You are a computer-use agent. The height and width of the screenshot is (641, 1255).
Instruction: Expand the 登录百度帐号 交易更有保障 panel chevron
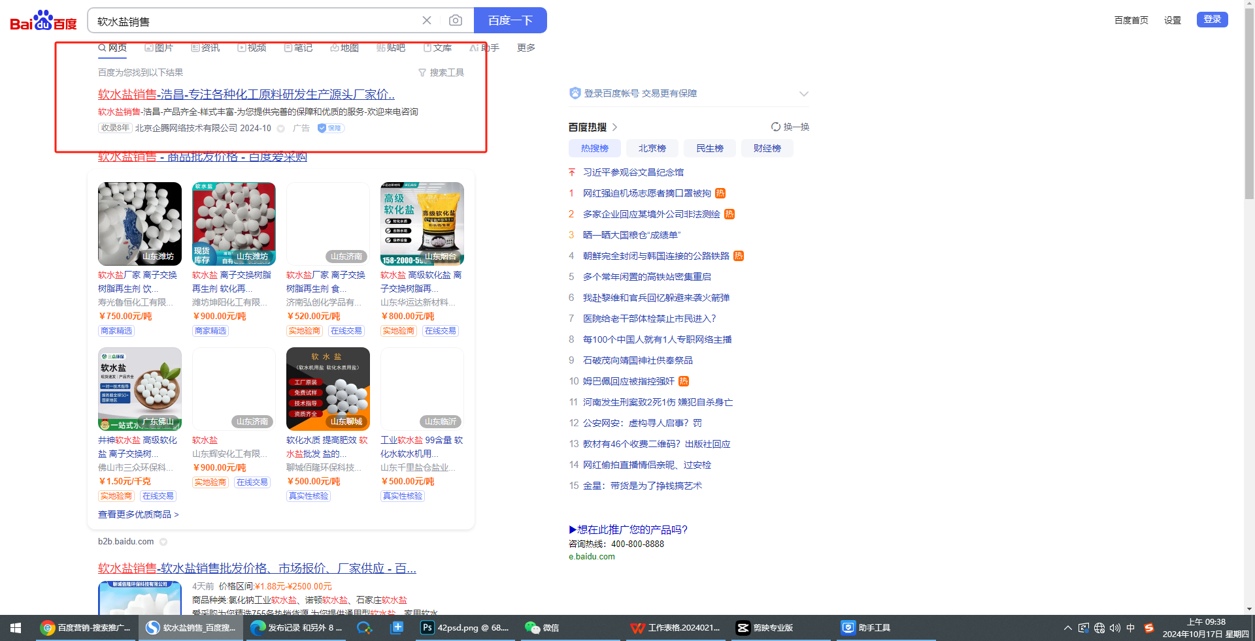click(803, 94)
